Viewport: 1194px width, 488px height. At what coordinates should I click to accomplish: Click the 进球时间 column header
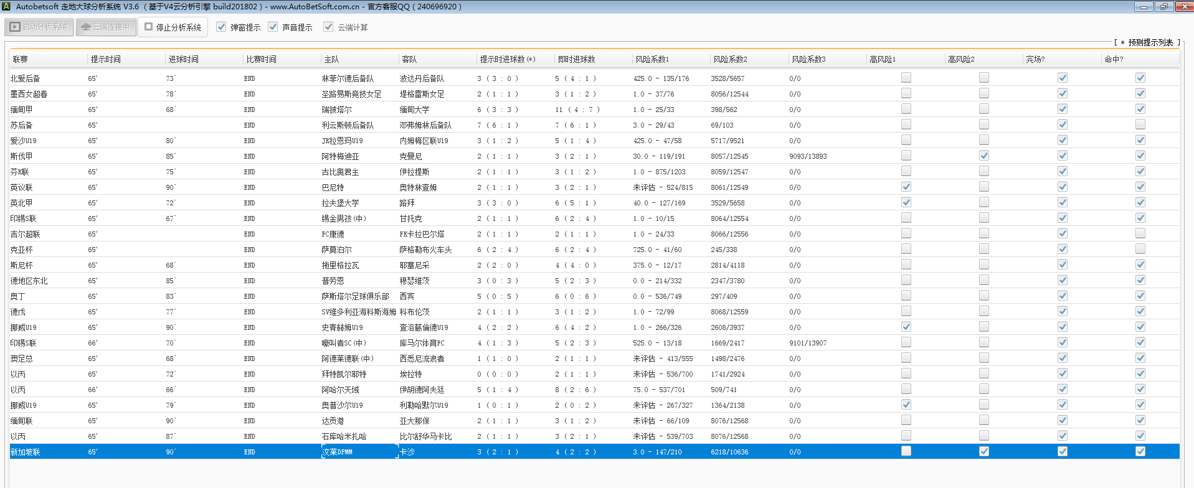183,60
